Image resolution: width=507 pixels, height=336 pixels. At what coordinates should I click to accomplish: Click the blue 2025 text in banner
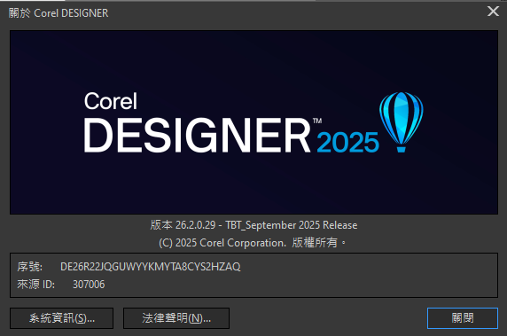[x=347, y=142]
